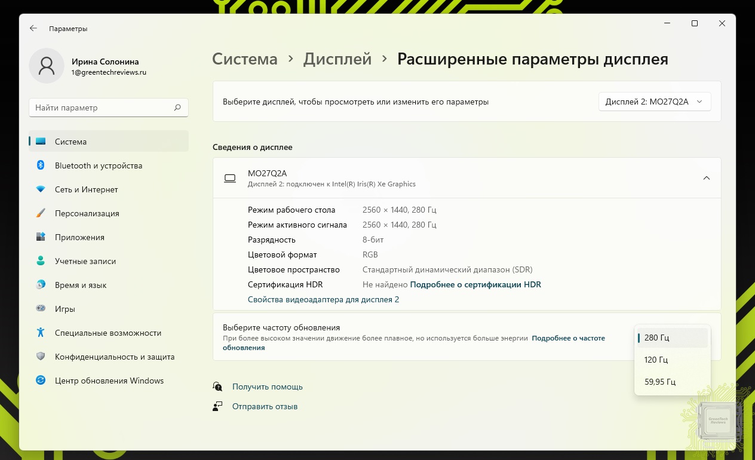Click the Найти параметр search field
Image resolution: width=755 pixels, height=460 pixels.
tap(102, 108)
